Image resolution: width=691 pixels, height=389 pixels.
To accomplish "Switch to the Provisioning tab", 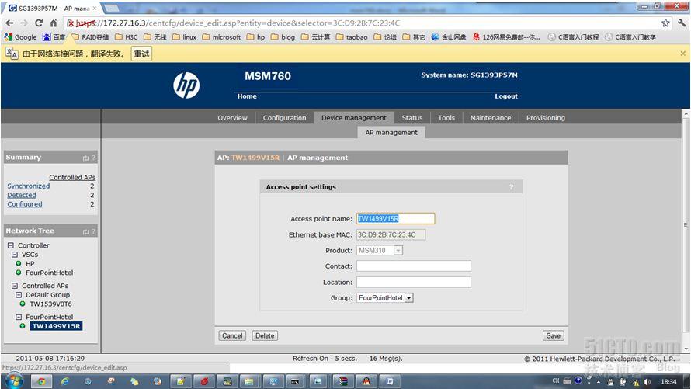I will (546, 117).
